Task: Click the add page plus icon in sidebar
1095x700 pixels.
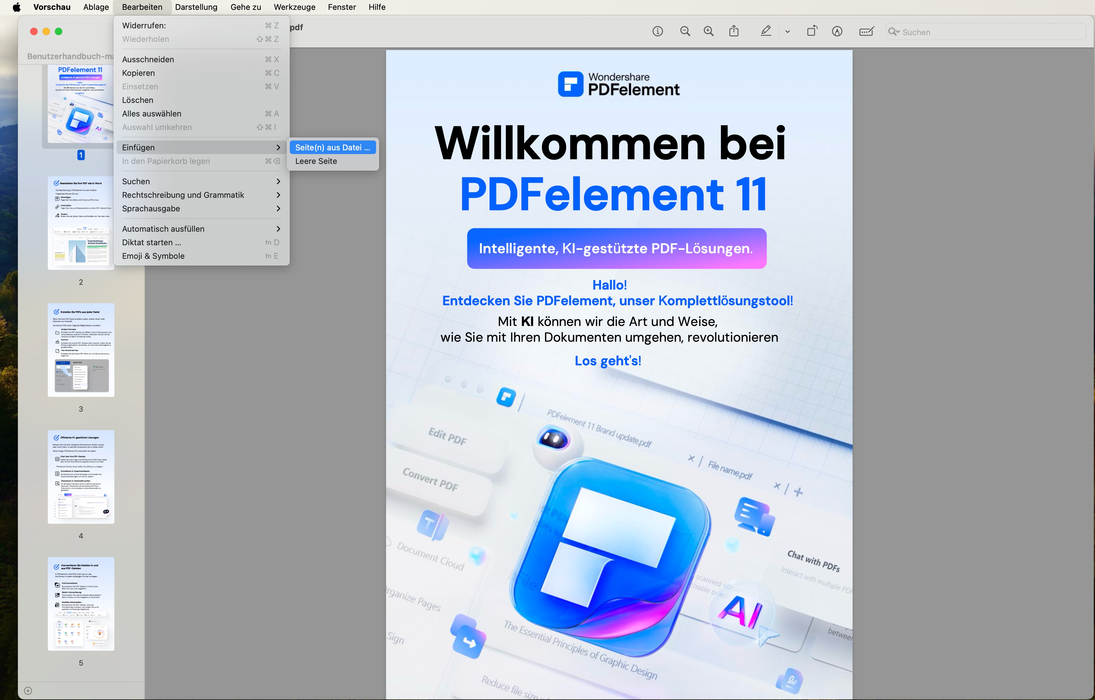Action: [x=28, y=690]
